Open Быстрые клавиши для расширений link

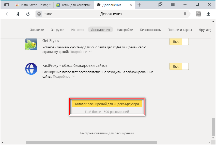click(107, 133)
